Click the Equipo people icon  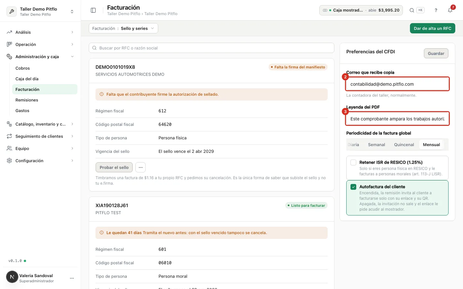tap(9, 148)
